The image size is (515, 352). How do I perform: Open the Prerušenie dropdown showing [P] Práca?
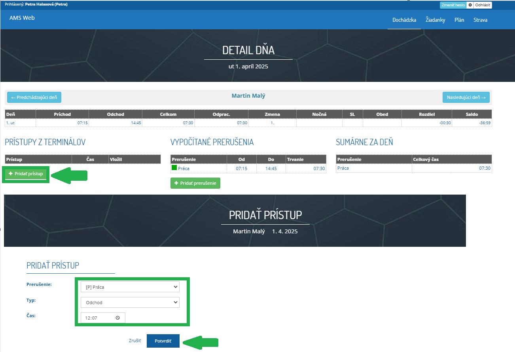[x=130, y=287]
